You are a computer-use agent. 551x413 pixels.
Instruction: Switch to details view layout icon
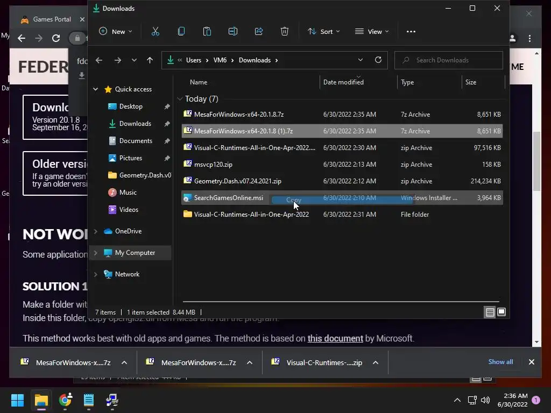click(x=490, y=312)
